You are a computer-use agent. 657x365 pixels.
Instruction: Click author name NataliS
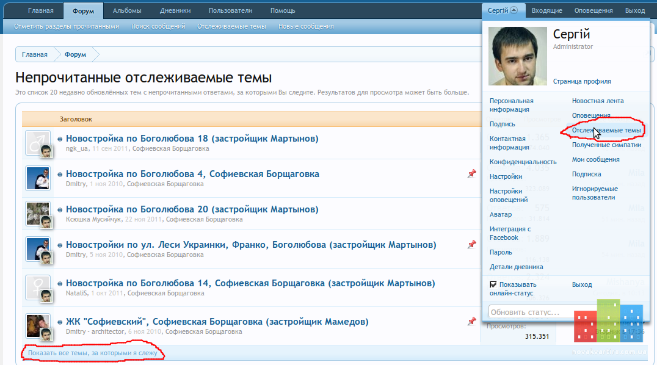(77, 293)
